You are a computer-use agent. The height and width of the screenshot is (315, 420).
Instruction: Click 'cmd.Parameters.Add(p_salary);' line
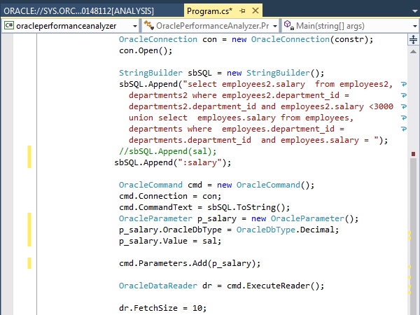pyautogui.click(x=190, y=264)
